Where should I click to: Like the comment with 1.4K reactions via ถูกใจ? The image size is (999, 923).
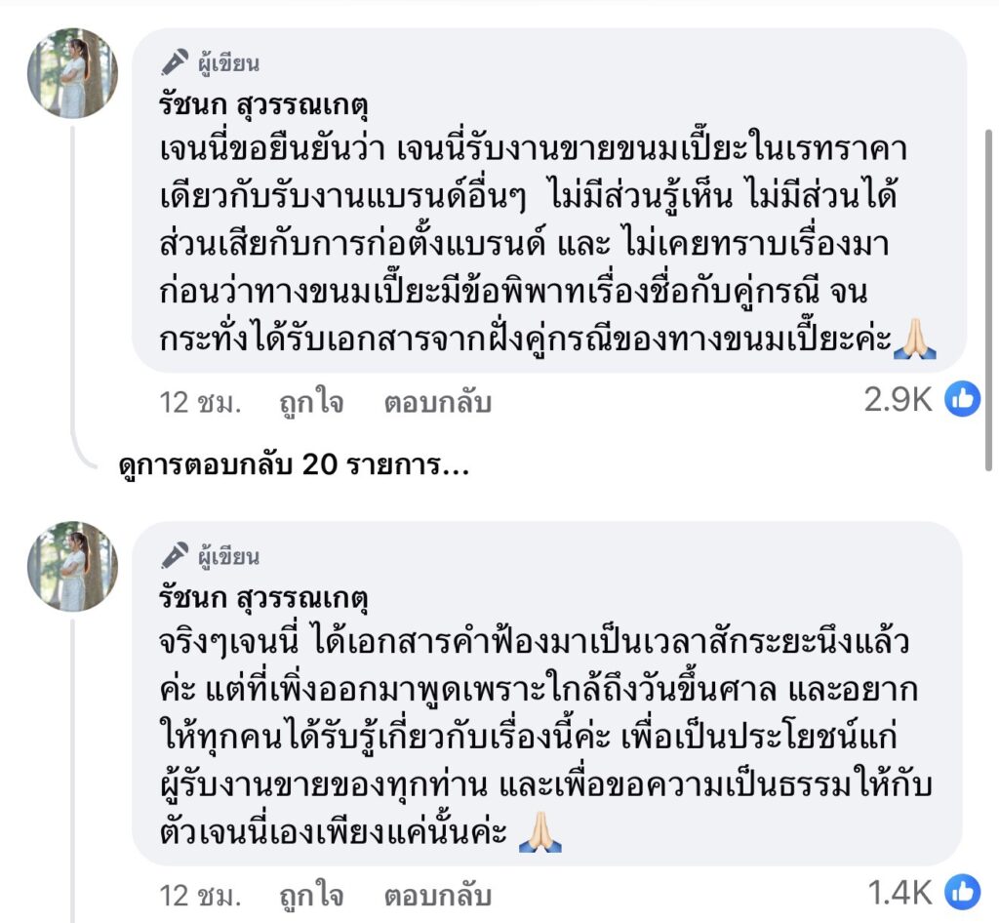click(x=311, y=895)
